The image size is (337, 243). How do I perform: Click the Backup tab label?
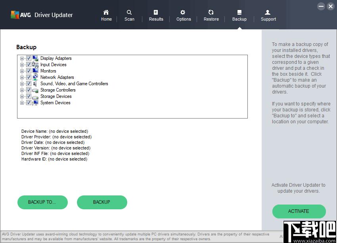239,19
